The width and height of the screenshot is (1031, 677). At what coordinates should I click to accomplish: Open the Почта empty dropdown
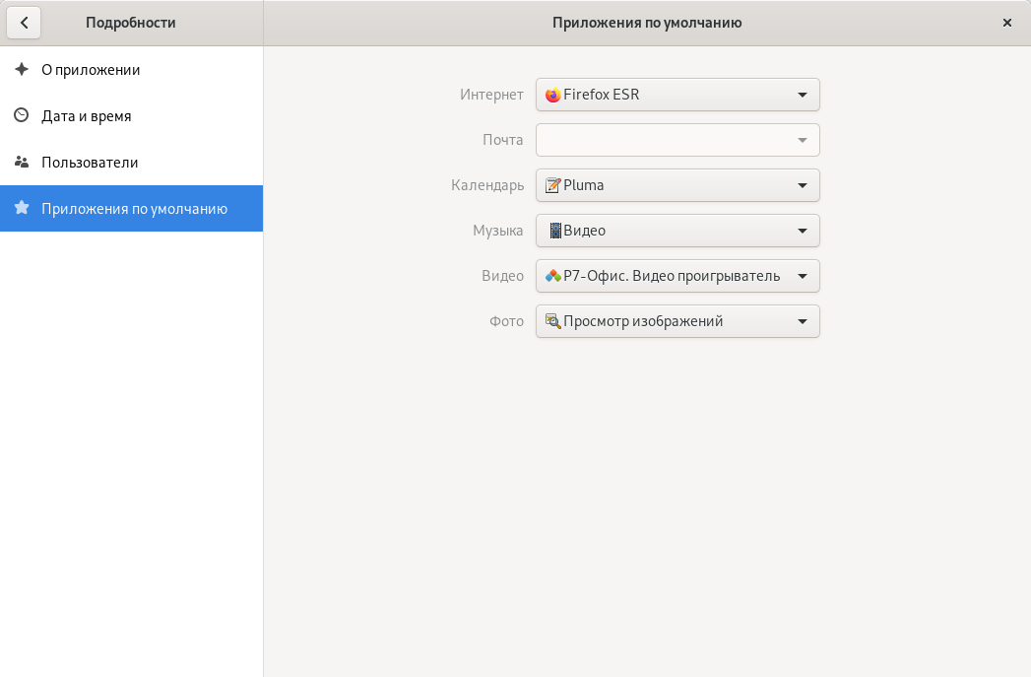click(677, 140)
